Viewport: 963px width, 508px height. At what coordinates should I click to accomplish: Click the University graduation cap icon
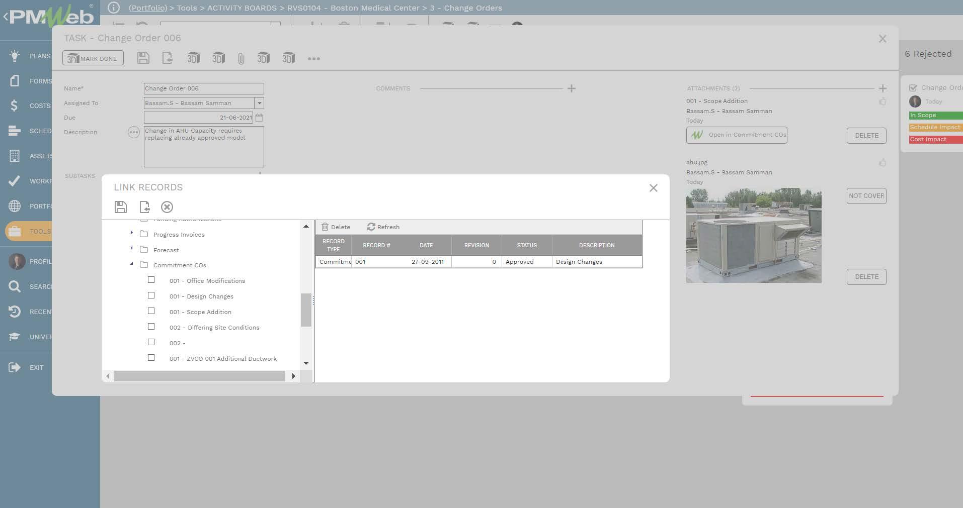tap(15, 337)
